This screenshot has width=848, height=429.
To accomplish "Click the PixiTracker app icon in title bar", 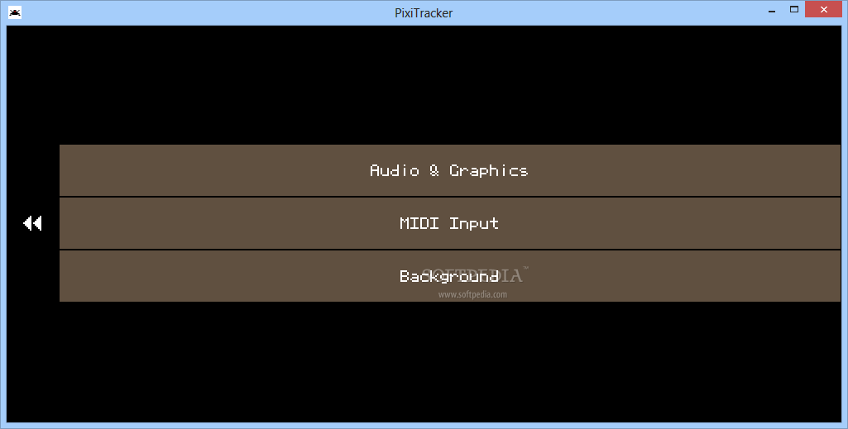I will click(x=15, y=12).
